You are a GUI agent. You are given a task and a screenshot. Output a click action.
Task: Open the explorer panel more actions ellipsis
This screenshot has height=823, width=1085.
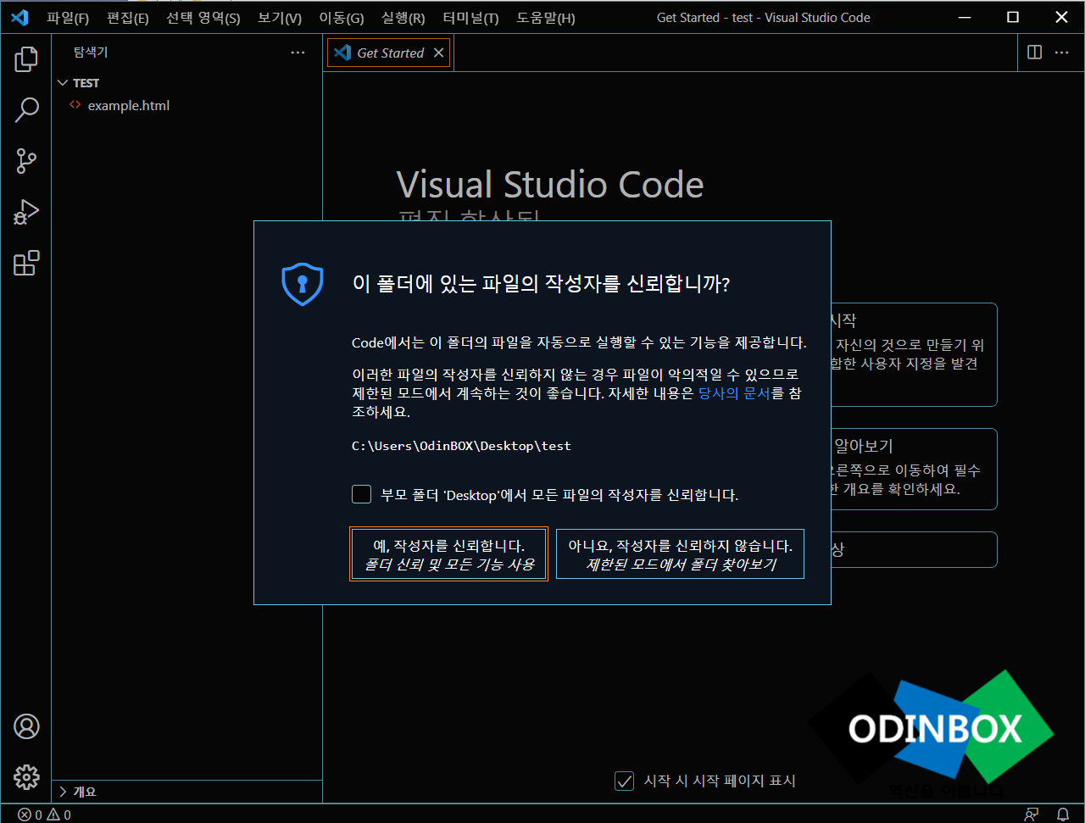(x=298, y=53)
